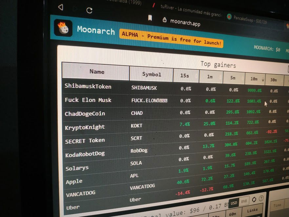Click the -92.2% red value
This screenshot has width=289, height=217.
click(271, 132)
